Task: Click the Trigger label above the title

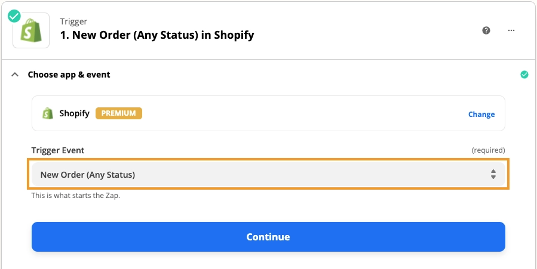Action: (x=73, y=21)
